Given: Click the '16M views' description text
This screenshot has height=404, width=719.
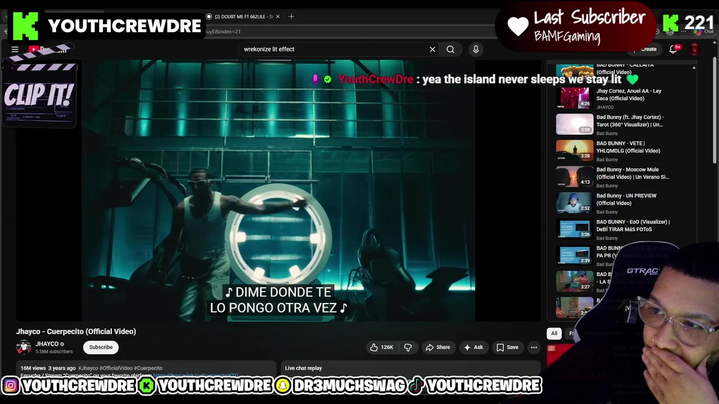Looking at the screenshot, I should tap(33, 368).
